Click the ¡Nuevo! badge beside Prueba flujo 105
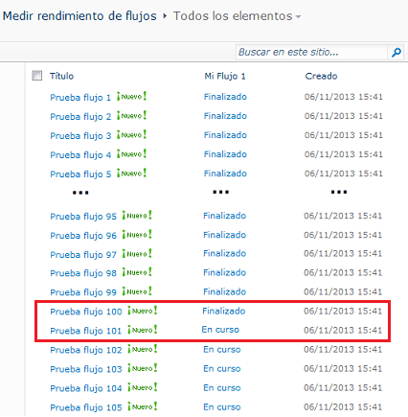408x417 pixels. pyautogui.click(x=143, y=406)
